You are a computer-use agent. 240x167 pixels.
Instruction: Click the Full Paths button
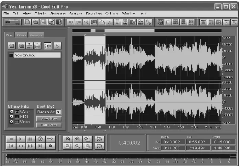pos(49,125)
